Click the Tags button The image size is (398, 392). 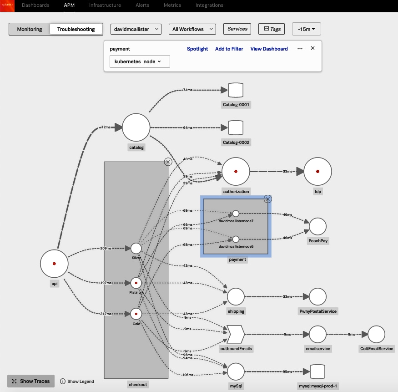pos(272,29)
